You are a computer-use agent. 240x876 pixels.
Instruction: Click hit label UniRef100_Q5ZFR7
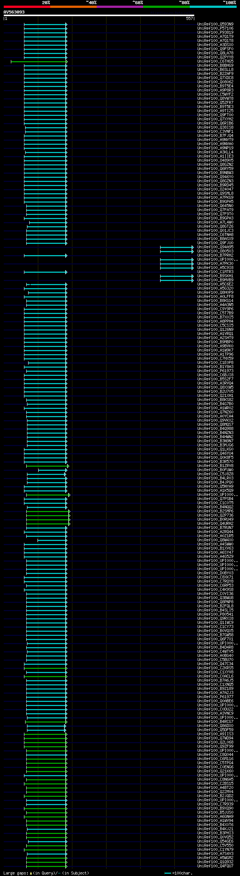click(x=215, y=103)
